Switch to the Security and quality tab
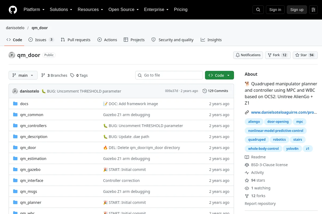The width and height of the screenshot is (322, 214). (x=173, y=40)
